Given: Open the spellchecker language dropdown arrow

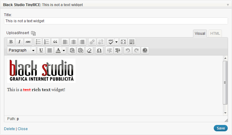Looking at the screenshot, I should click(x=116, y=42).
